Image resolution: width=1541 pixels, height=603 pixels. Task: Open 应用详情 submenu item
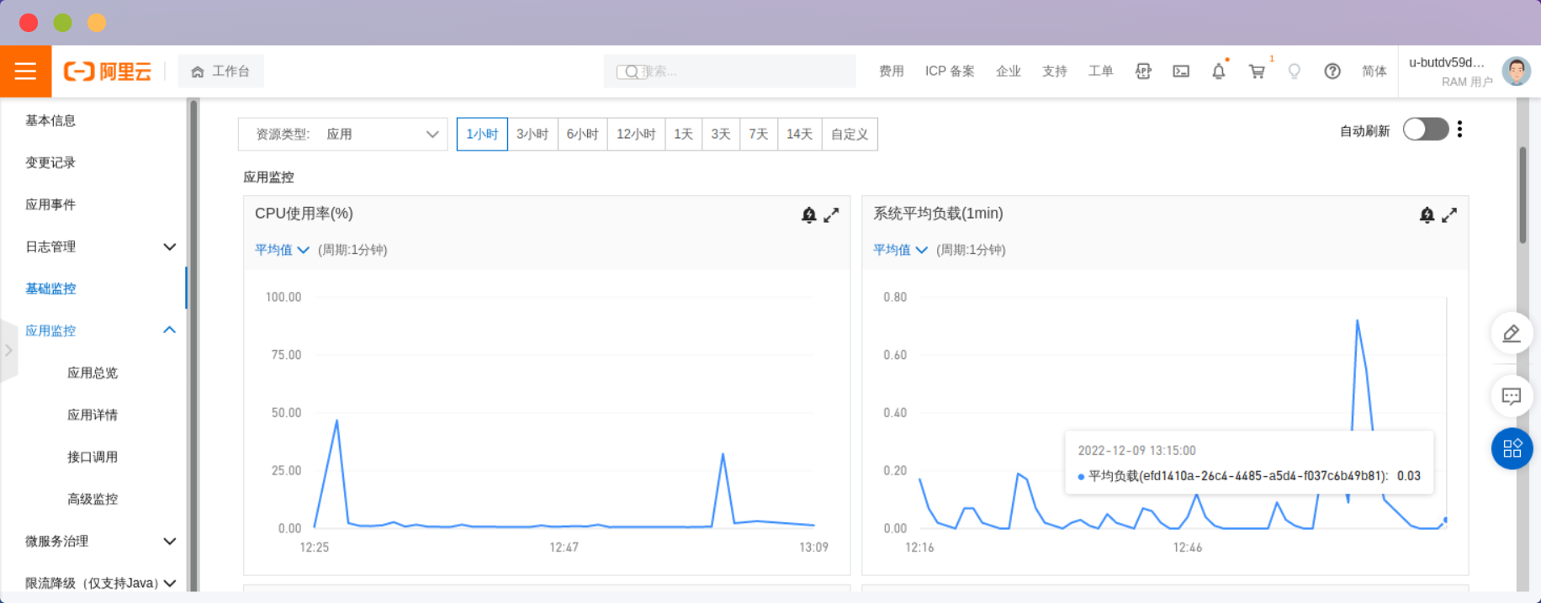[93, 415]
